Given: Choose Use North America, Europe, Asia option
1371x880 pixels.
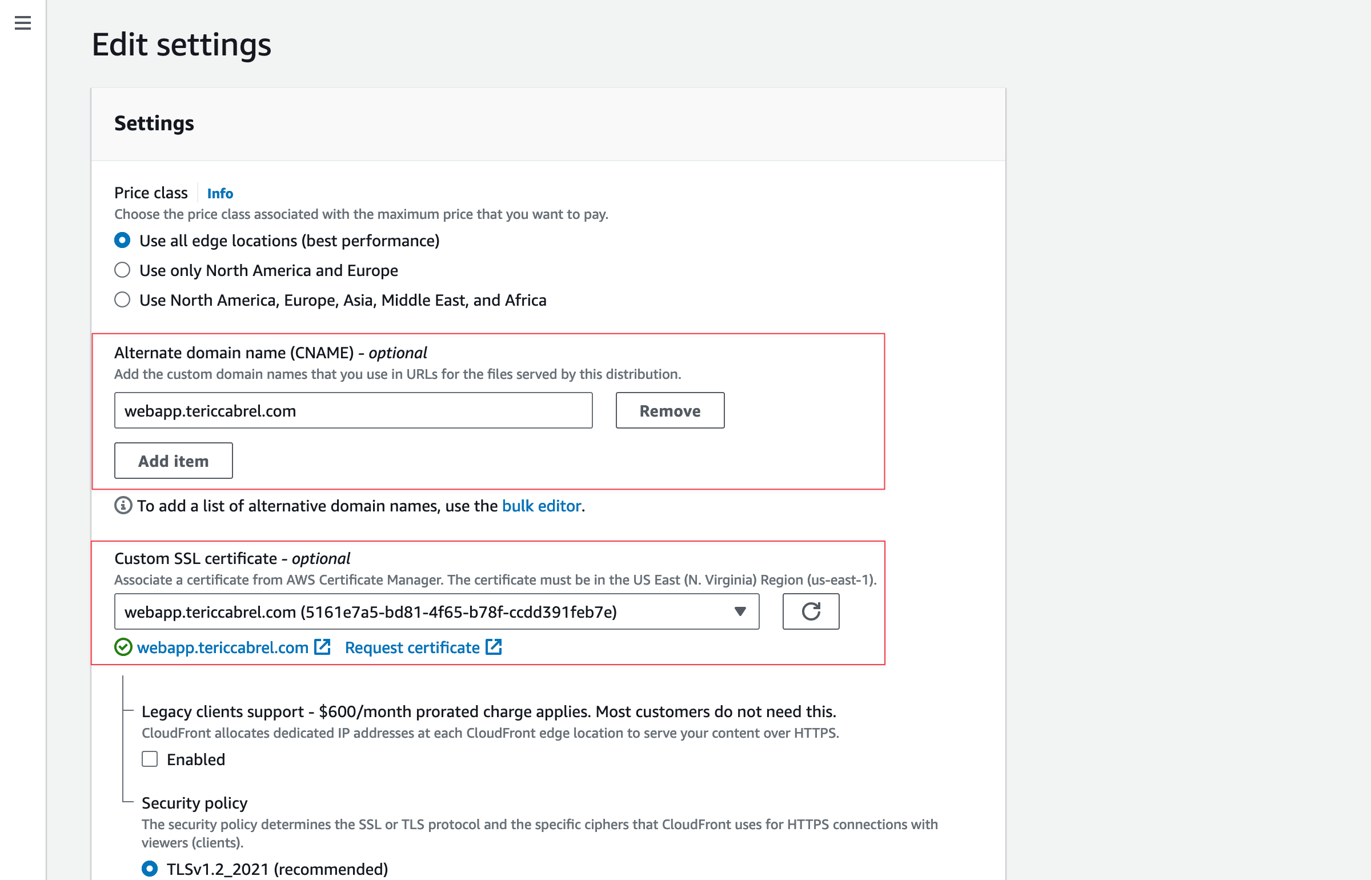Looking at the screenshot, I should click(122, 299).
